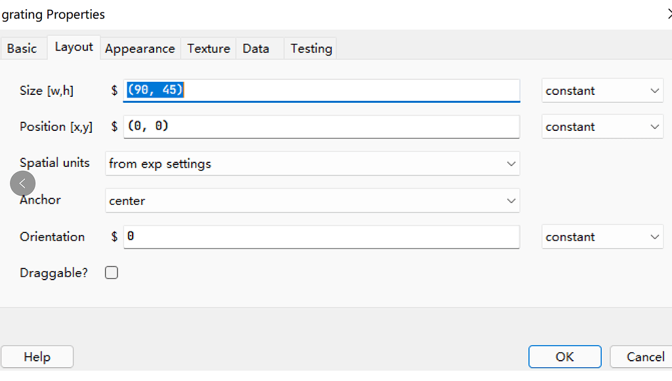Open the constant dropdown beside Position field
Screen dimensions: 672x381
[601, 126]
